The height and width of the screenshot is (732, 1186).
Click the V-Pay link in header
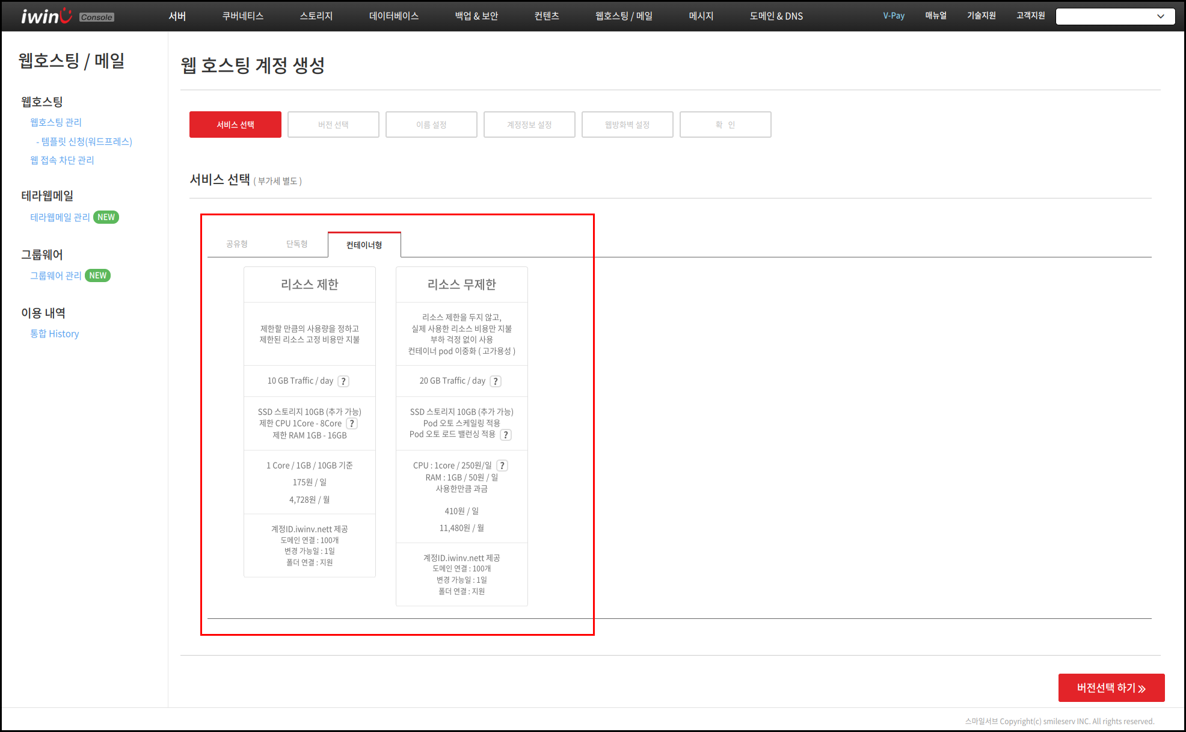(x=893, y=16)
